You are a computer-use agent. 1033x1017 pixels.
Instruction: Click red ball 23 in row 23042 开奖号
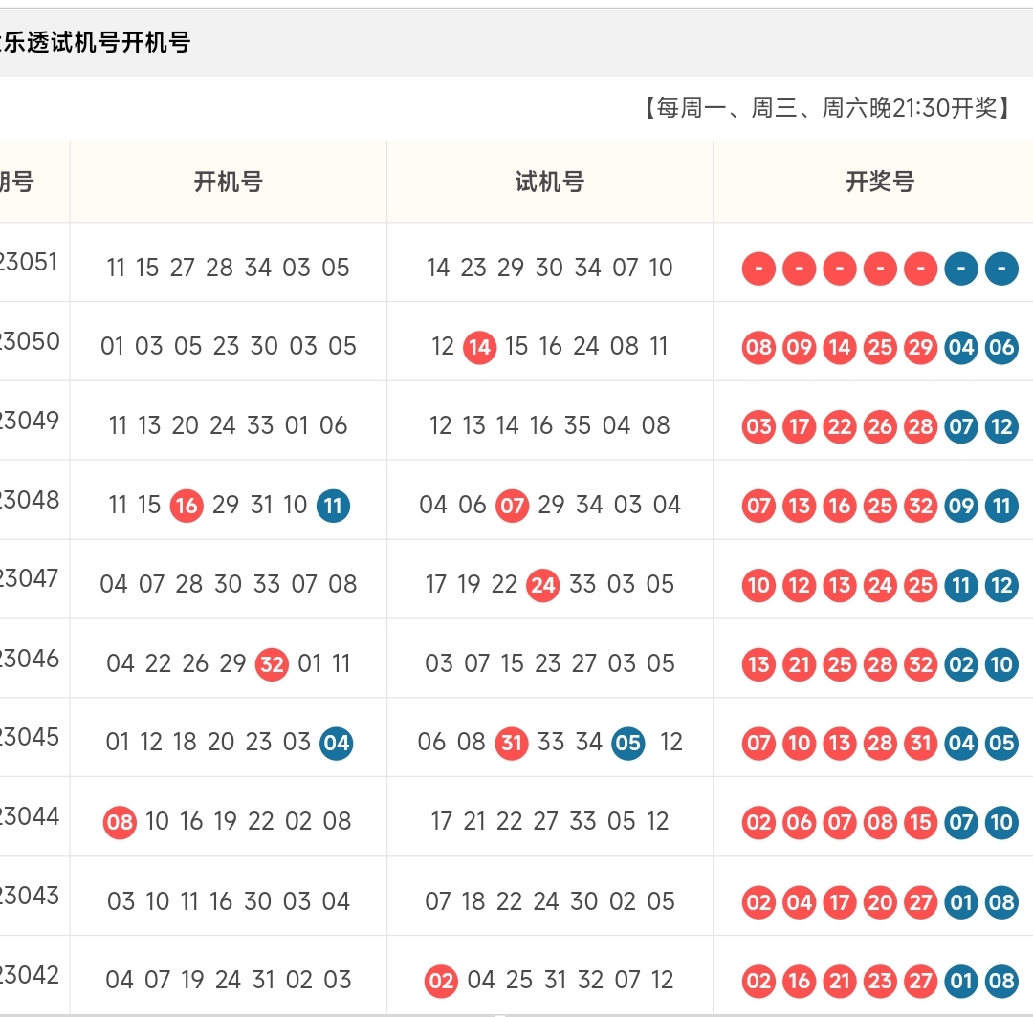tap(880, 981)
